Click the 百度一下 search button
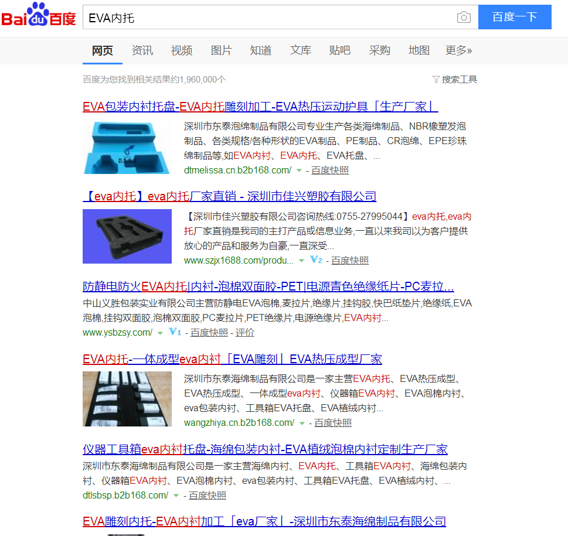Viewport: 568px width, 536px height. [515, 17]
